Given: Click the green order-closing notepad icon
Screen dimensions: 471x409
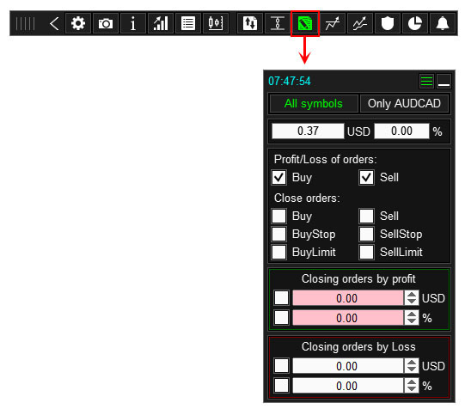Looking at the screenshot, I should (305, 23).
